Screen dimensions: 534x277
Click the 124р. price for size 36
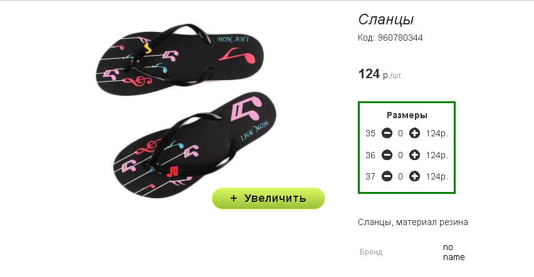click(x=437, y=155)
